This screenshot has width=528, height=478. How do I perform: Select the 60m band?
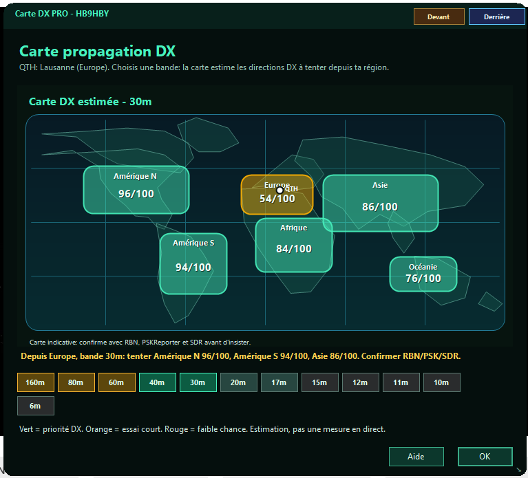point(117,382)
